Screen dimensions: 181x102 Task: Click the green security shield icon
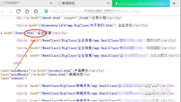[46, 11]
